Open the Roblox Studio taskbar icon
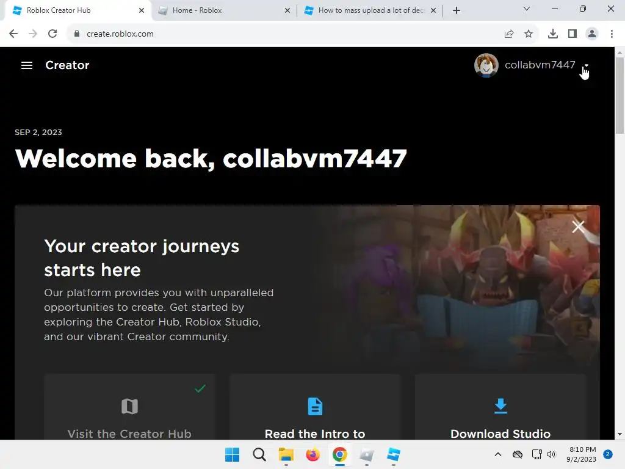The image size is (625, 469). pyautogui.click(x=394, y=454)
